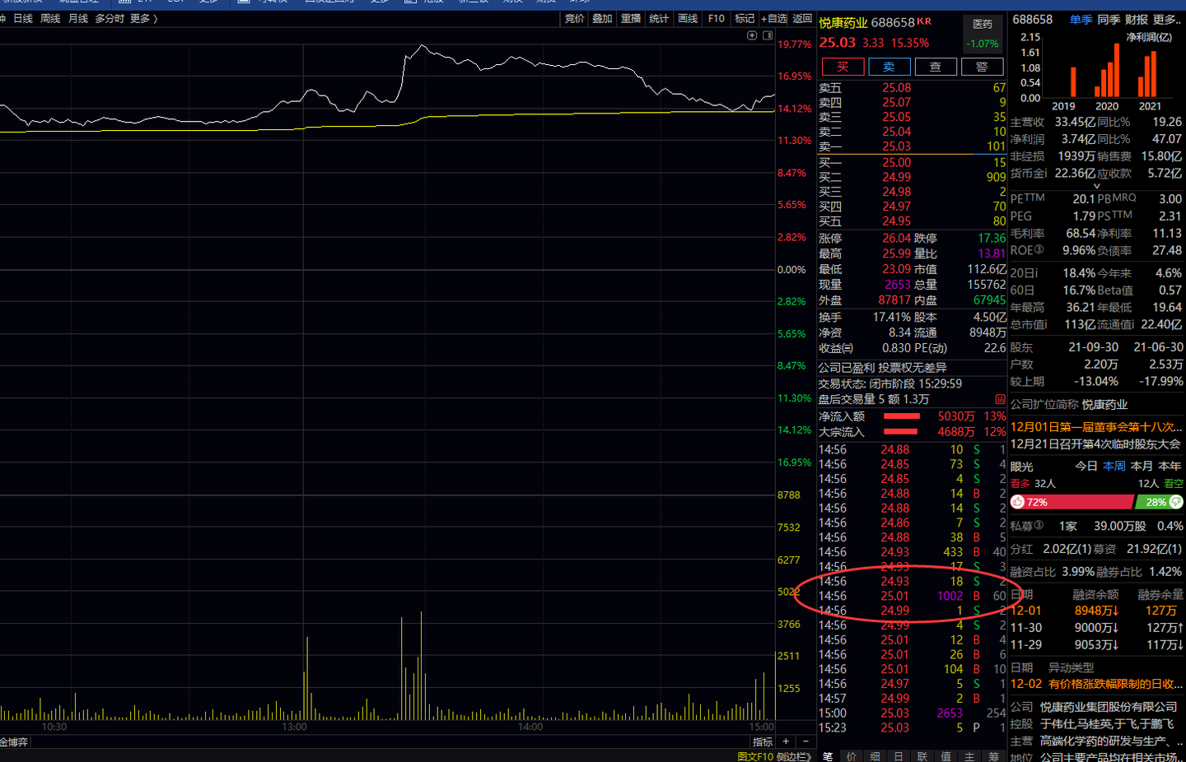The height and width of the screenshot is (762, 1186).
Task: Click the KR marker beside stock code
Action: (924, 21)
